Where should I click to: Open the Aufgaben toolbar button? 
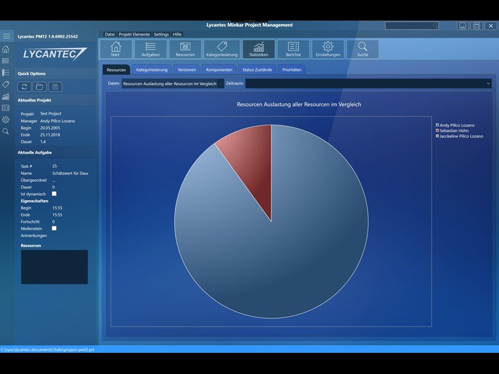[x=150, y=49]
